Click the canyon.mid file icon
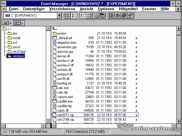This screenshot has width=182, height=136. pos(55,97)
